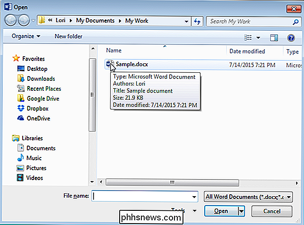Click the Open button
Viewport: 304px width, 225px height.
coord(221,211)
